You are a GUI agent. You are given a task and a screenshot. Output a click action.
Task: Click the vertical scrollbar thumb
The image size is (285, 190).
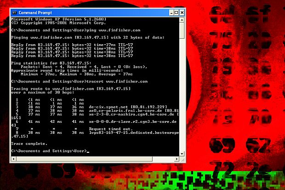pyautogui.click(x=182, y=30)
